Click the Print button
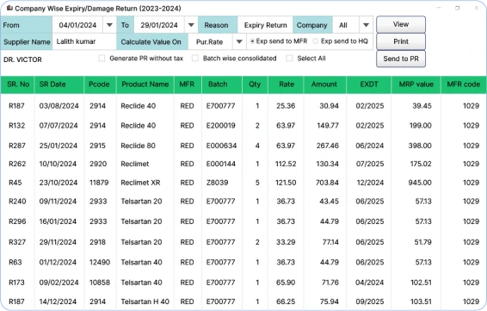This screenshot has width=487, height=311. click(401, 41)
